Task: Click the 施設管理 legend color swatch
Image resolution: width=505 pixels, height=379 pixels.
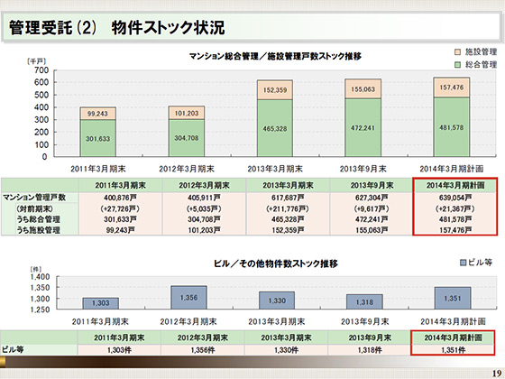Action: coord(457,52)
